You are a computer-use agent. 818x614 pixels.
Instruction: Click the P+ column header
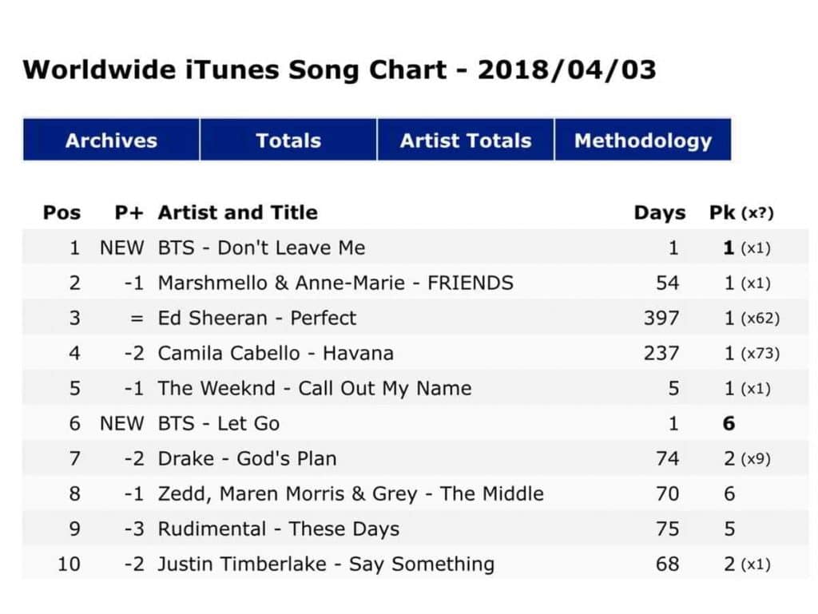click(x=128, y=212)
